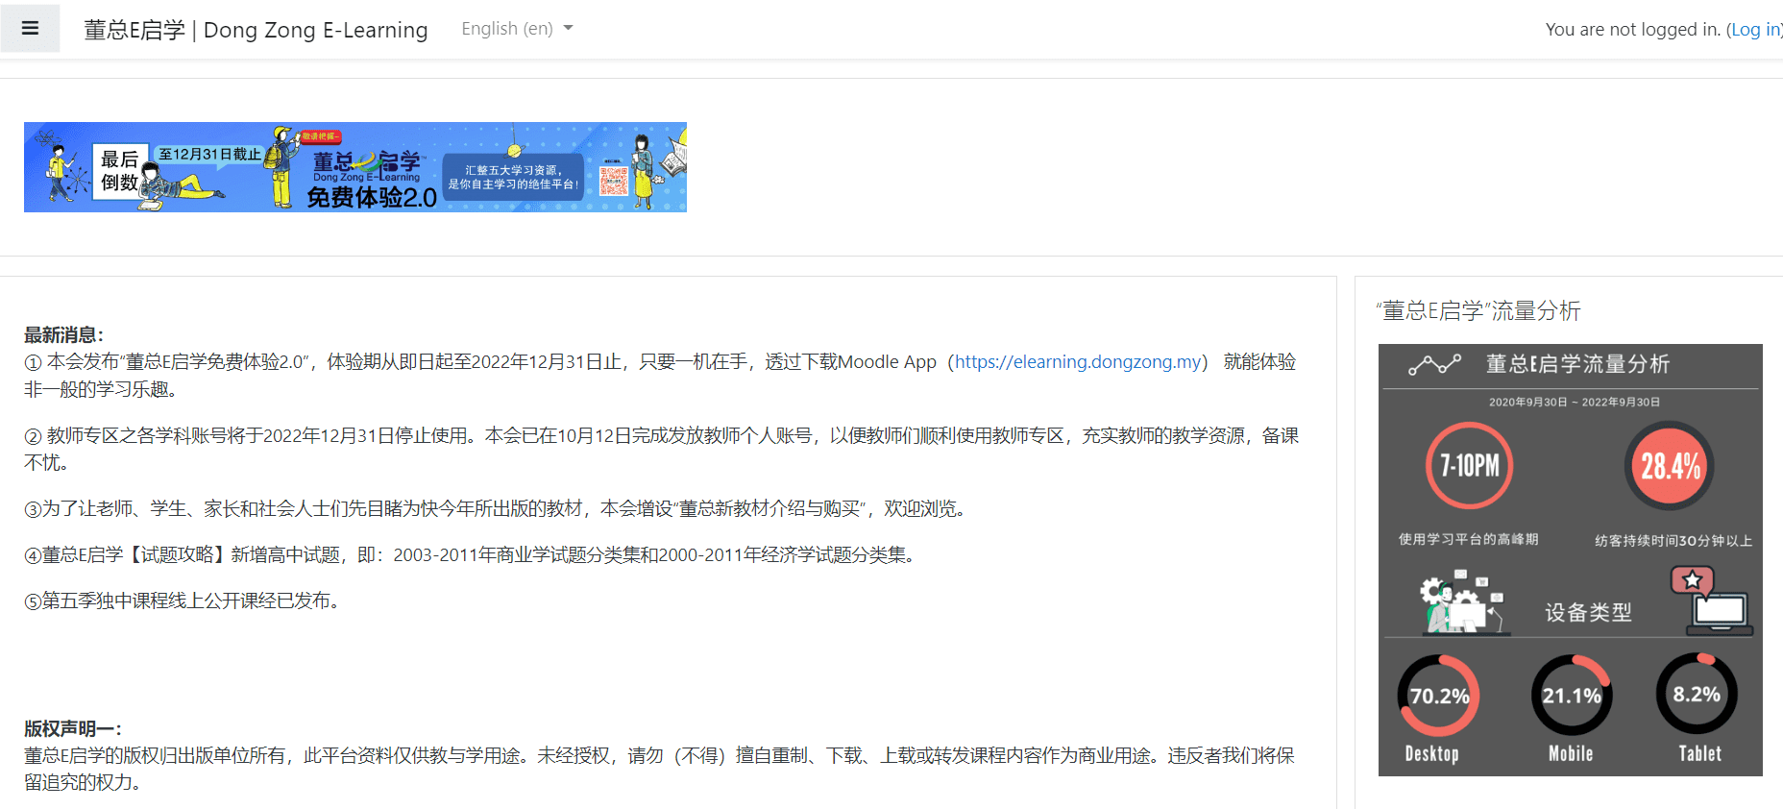
Task: Click the copyright statement paragraph
Action: point(659,769)
